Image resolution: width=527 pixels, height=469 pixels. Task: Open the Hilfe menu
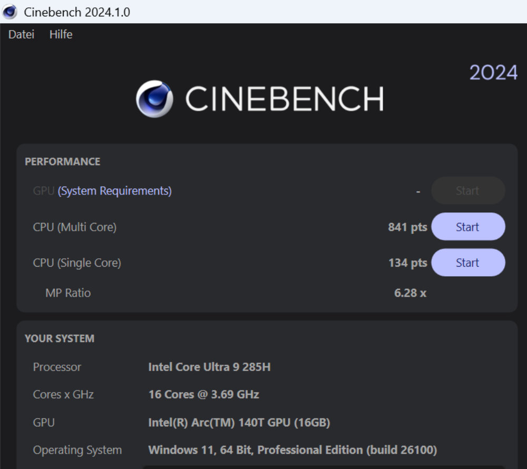click(x=61, y=35)
